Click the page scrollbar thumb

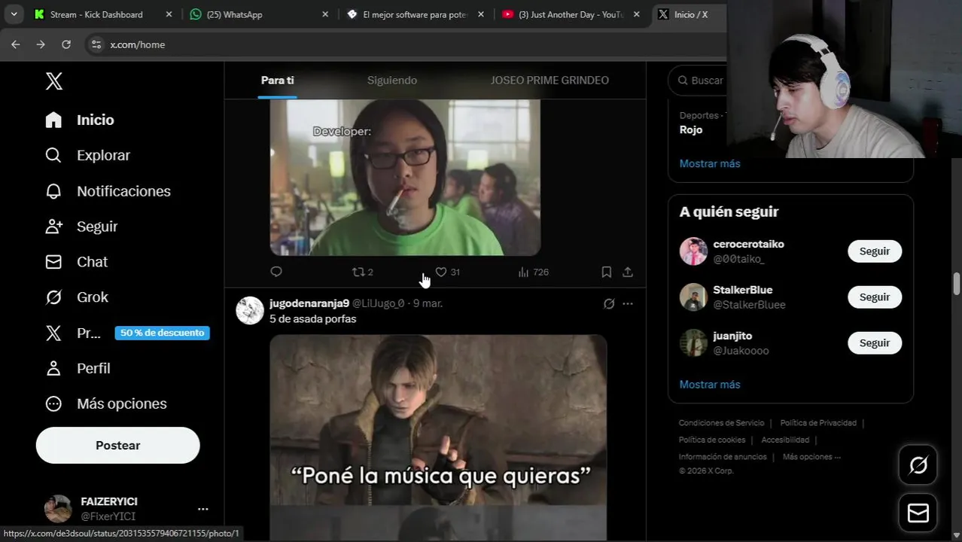pyautogui.click(x=957, y=284)
